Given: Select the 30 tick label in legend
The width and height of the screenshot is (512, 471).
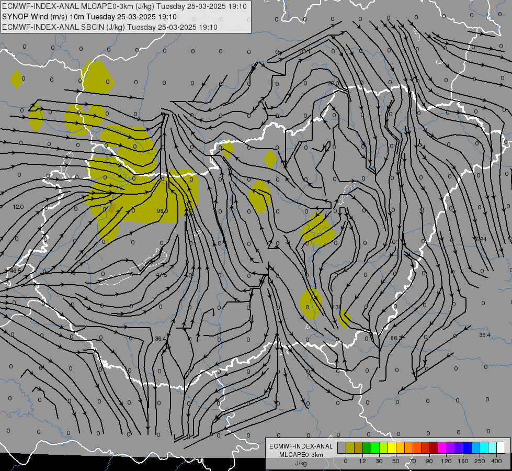Looking at the screenshot, I should click(379, 461).
